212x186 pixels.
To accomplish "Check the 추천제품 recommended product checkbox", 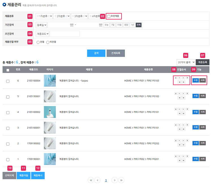I will [x=109, y=16].
